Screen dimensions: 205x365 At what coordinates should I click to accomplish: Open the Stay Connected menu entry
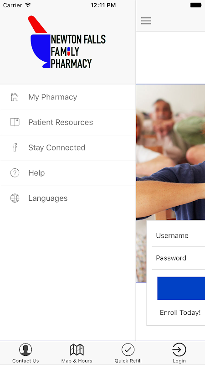(68, 148)
